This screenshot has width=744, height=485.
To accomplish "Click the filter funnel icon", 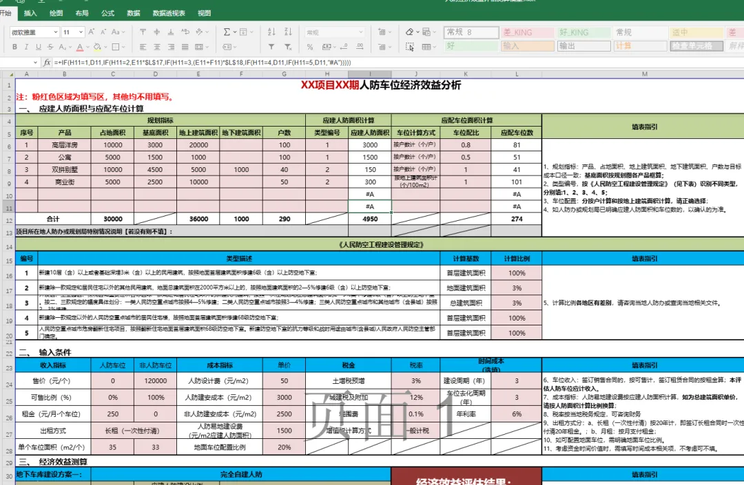I will 271,47.
